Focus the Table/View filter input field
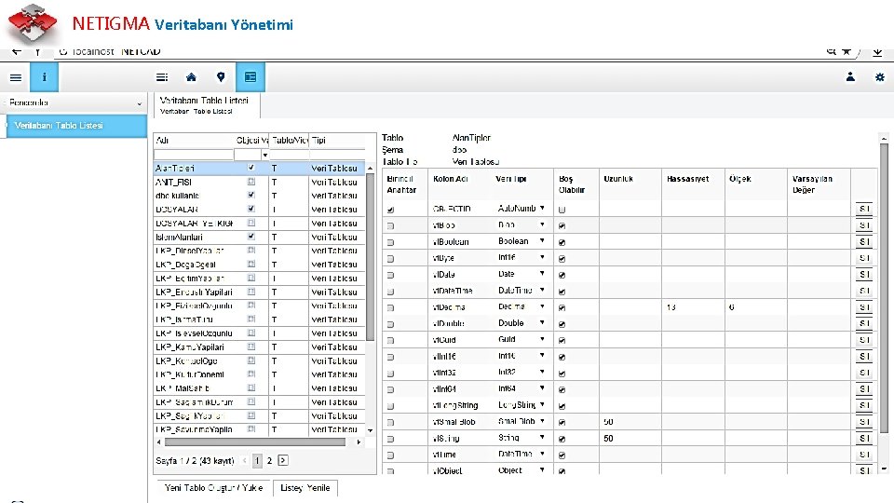Screen dimensions: 894x503 pos(289,156)
